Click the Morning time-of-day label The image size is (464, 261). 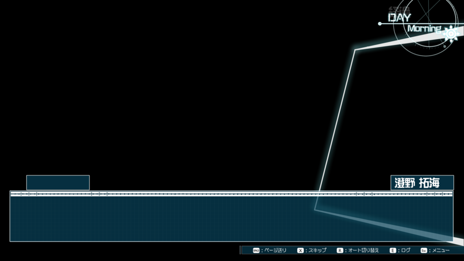(x=424, y=29)
